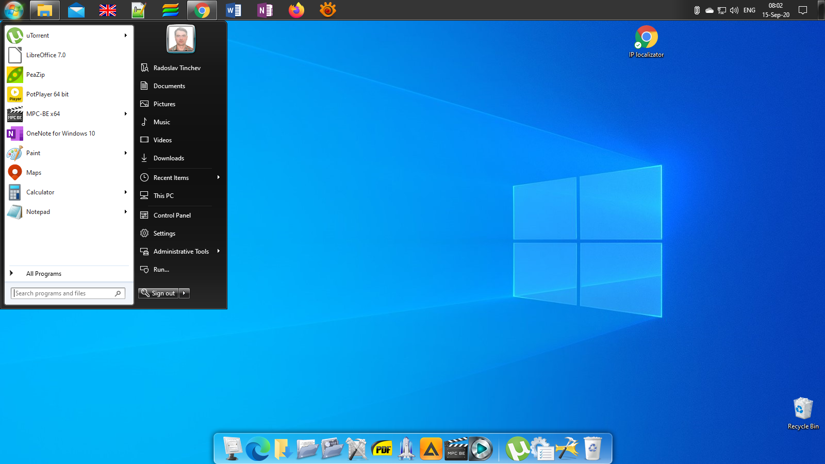Expand the MPC-BE x64 submenu arrow

[x=125, y=114]
